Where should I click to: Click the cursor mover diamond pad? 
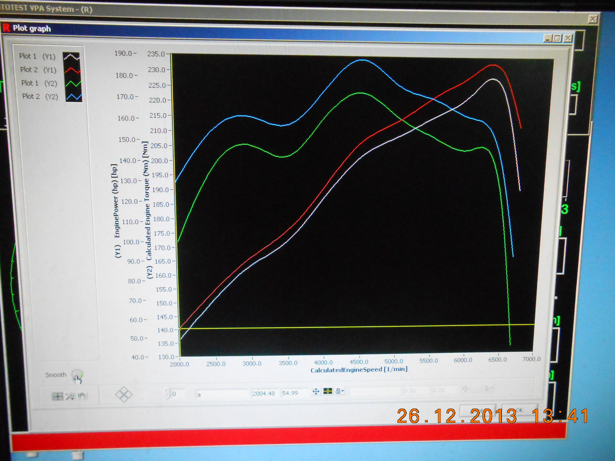[124, 394]
